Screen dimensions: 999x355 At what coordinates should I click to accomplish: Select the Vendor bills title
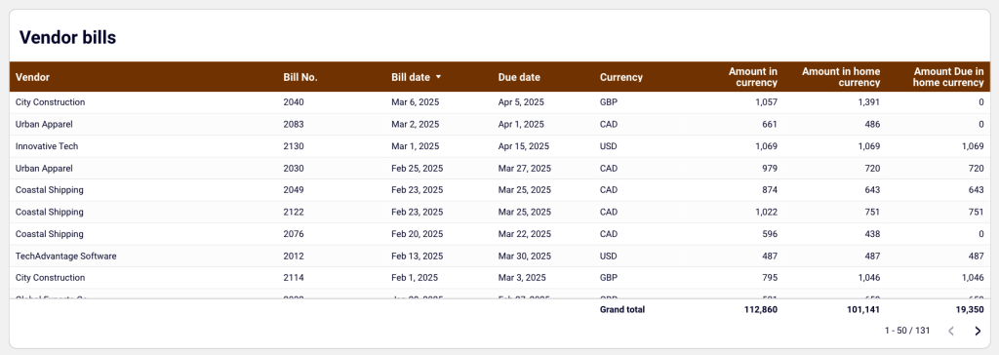(67, 38)
